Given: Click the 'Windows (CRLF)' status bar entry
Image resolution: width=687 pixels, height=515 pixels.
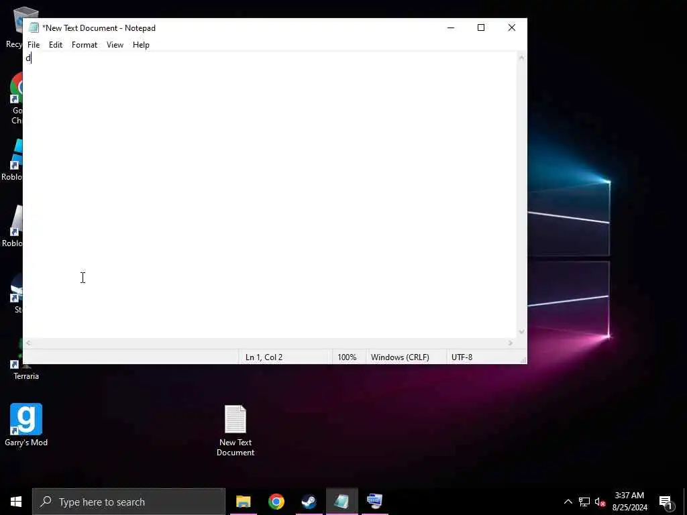Looking at the screenshot, I should (x=400, y=357).
